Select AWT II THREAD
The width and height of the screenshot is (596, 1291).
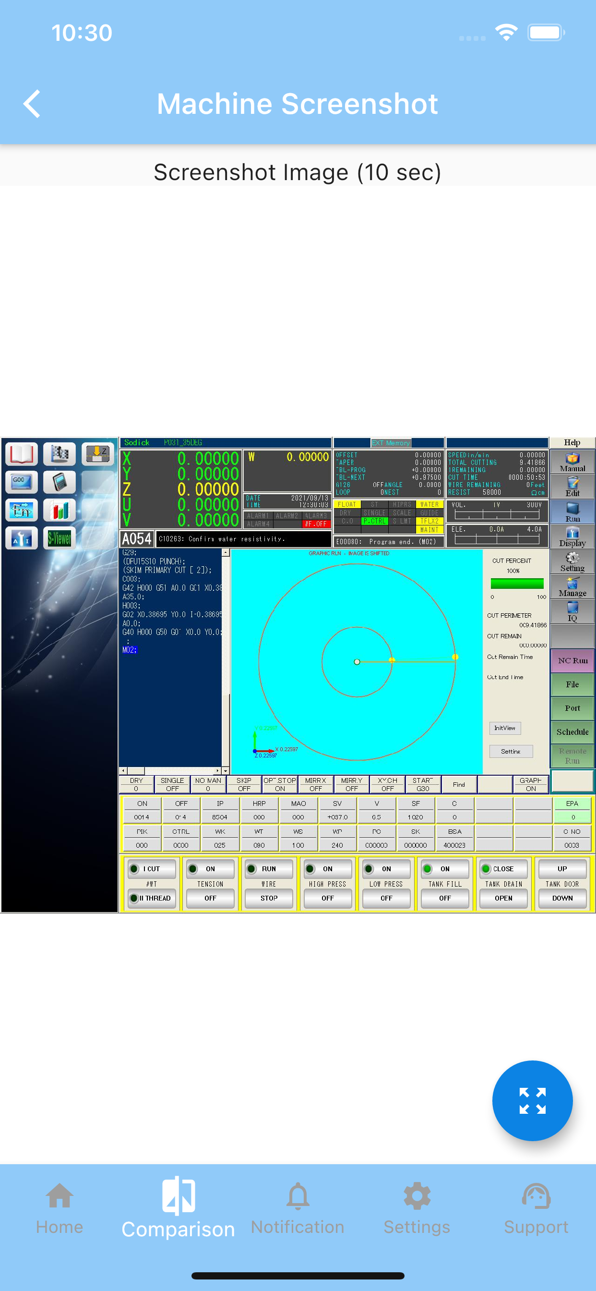pos(152,898)
